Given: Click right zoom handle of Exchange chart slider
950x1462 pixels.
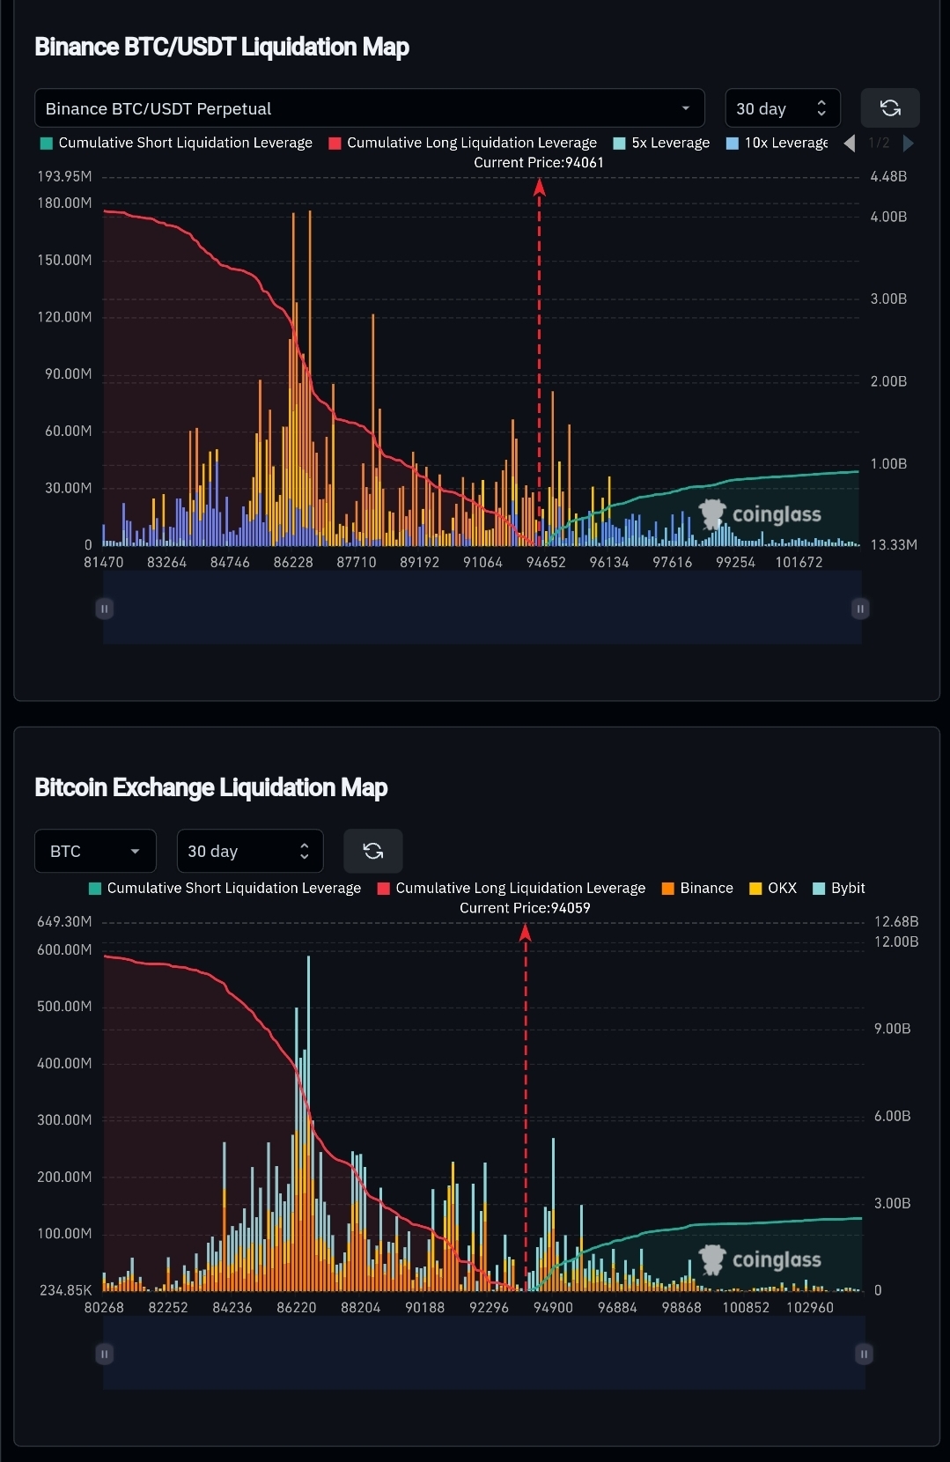Looking at the screenshot, I should tap(864, 1354).
